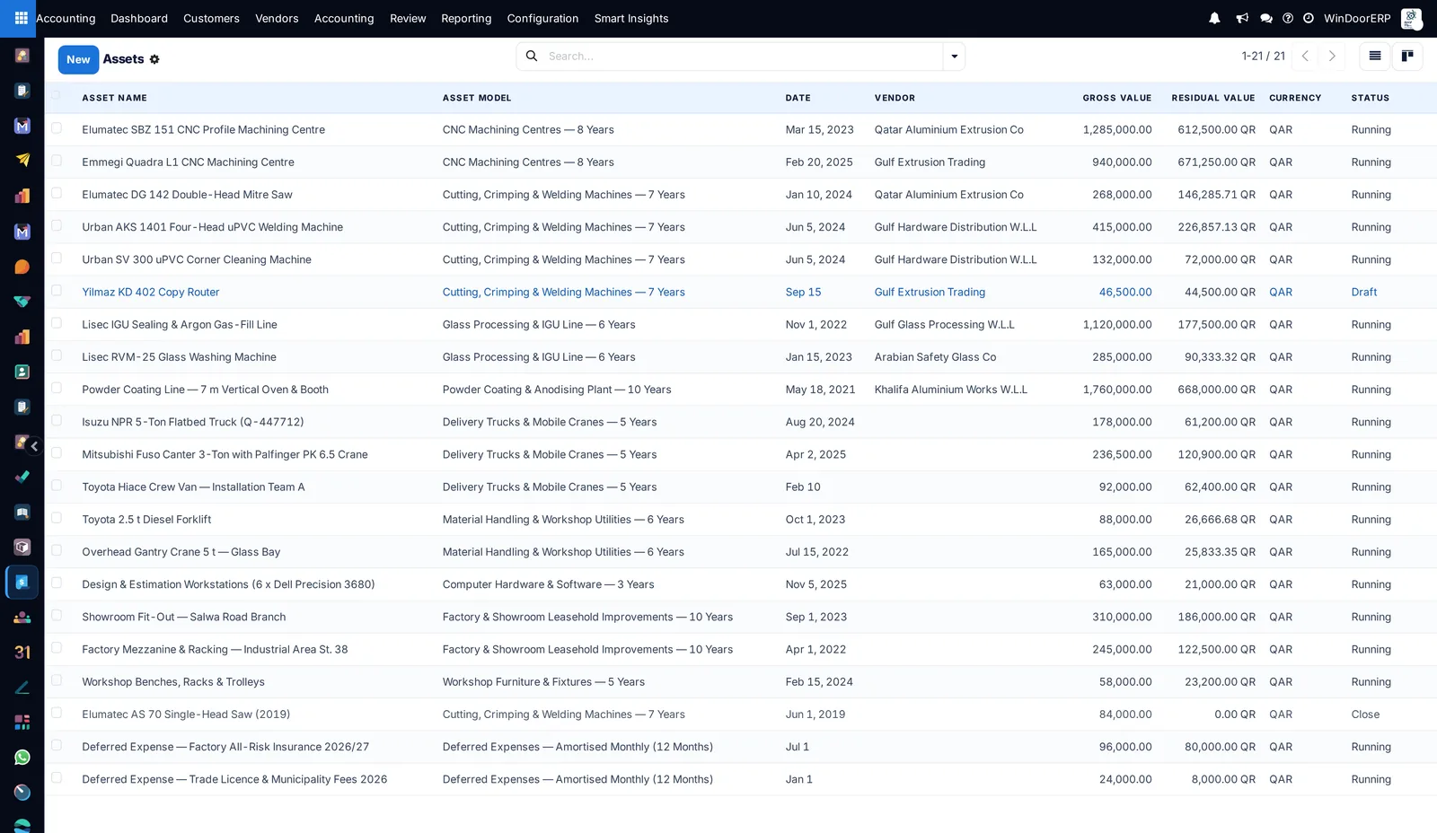Open the Reporting menu
This screenshot has width=1437, height=833.
pos(466,18)
